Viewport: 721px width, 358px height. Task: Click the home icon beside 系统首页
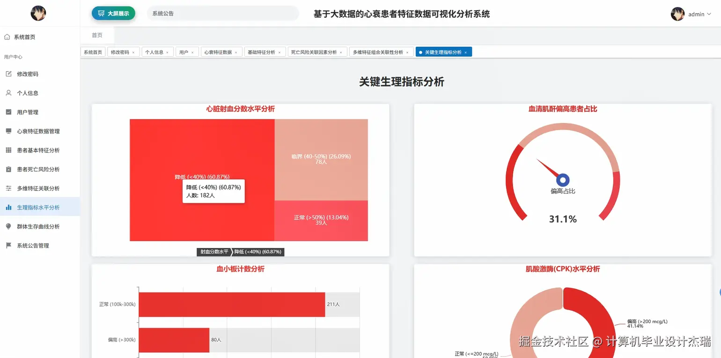[7, 37]
